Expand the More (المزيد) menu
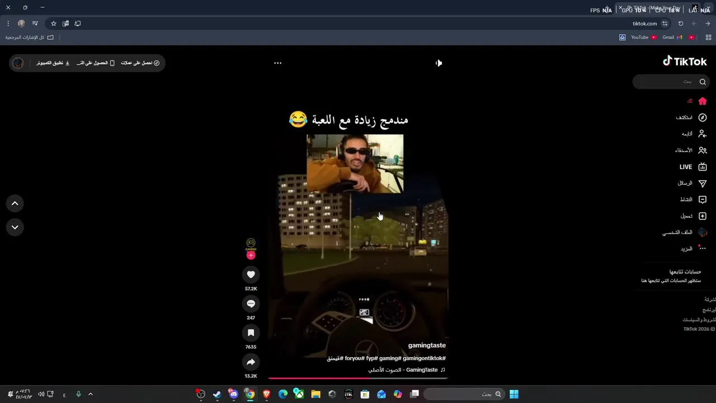The width and height of the screenshot is (716, 403). (x=694, y=249)
